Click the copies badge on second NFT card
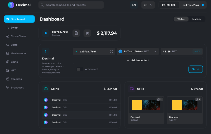Image resolution: width=211 pixels, height=134 pixels. [198, 100]
